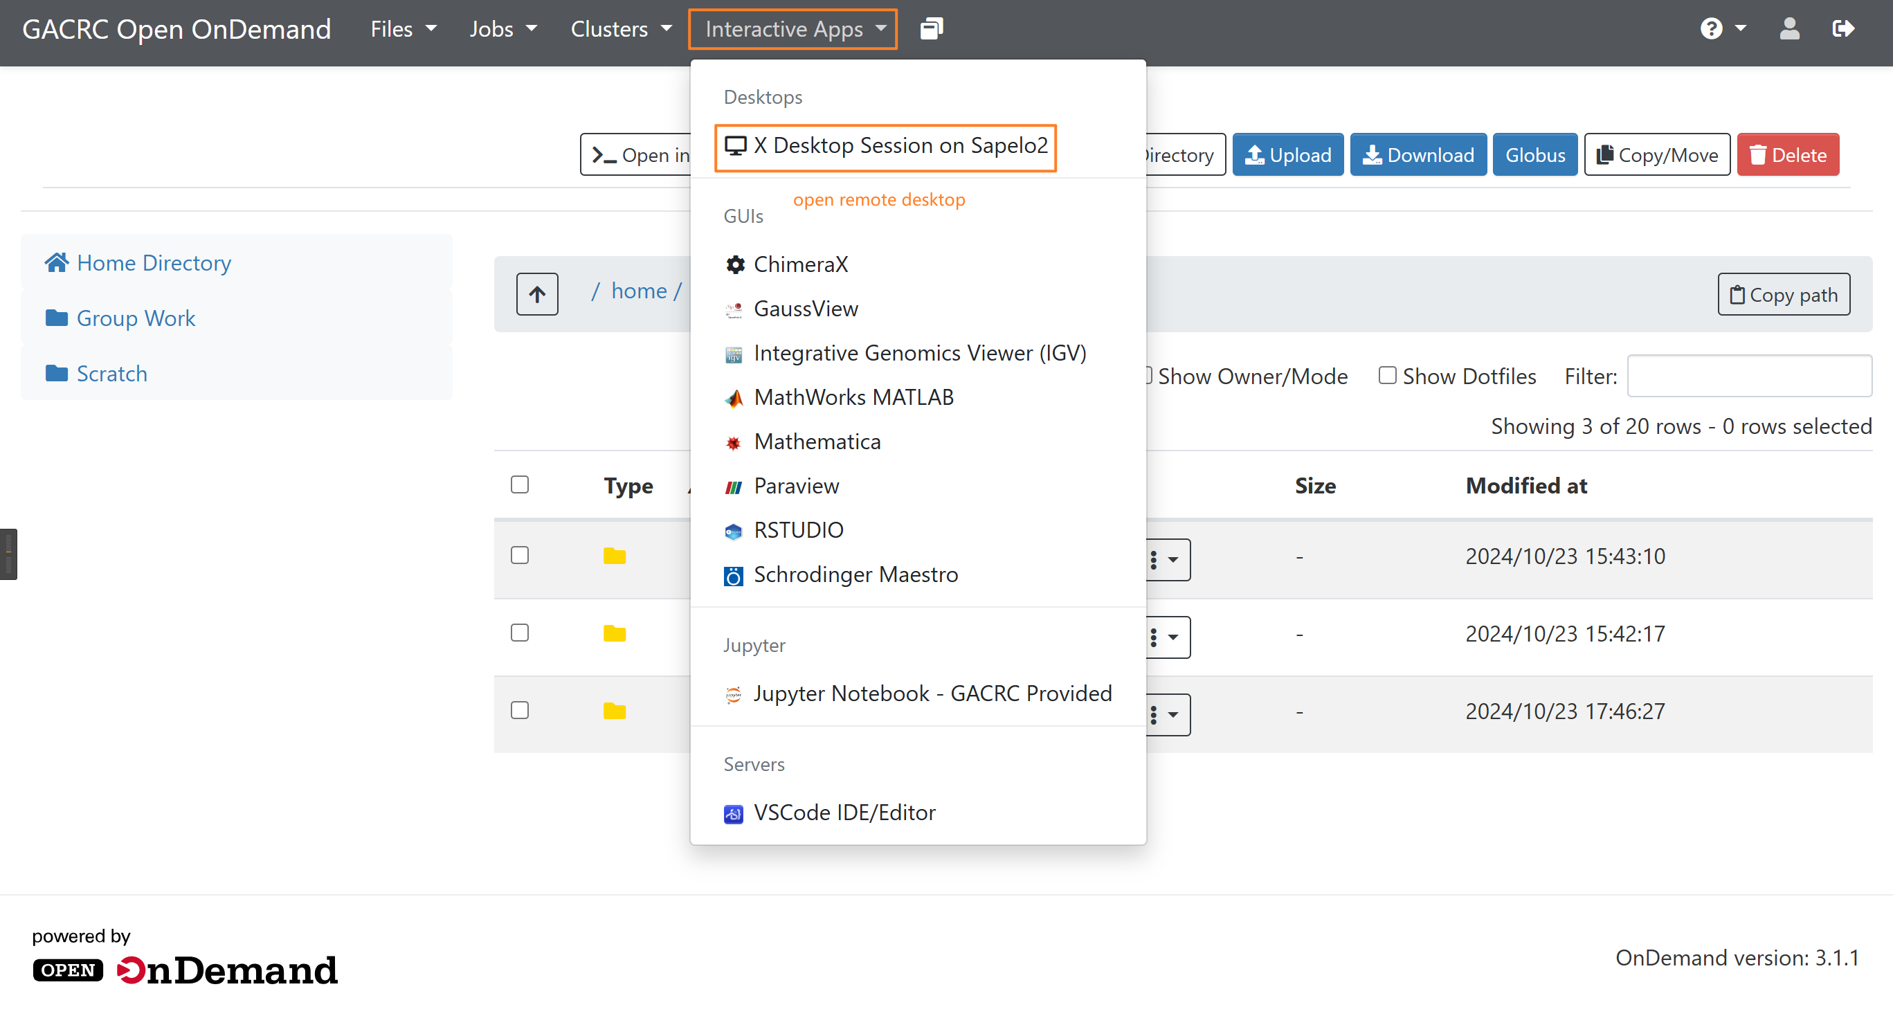Click the Upload button
This screenshot has height=1016, width=1893.
(1287, 155)
